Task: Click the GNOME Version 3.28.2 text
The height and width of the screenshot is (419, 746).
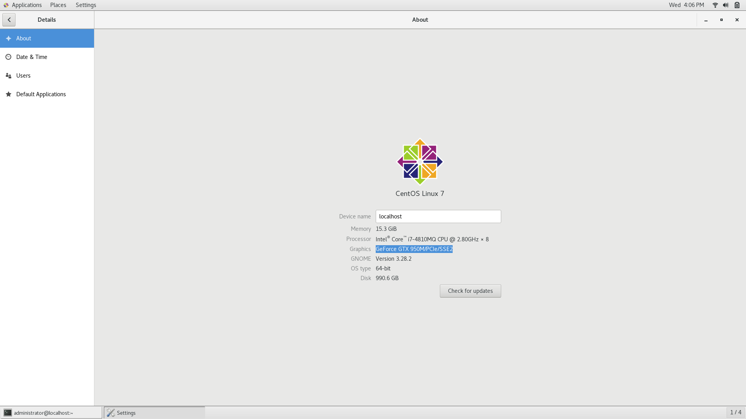Action: point(394,259)
